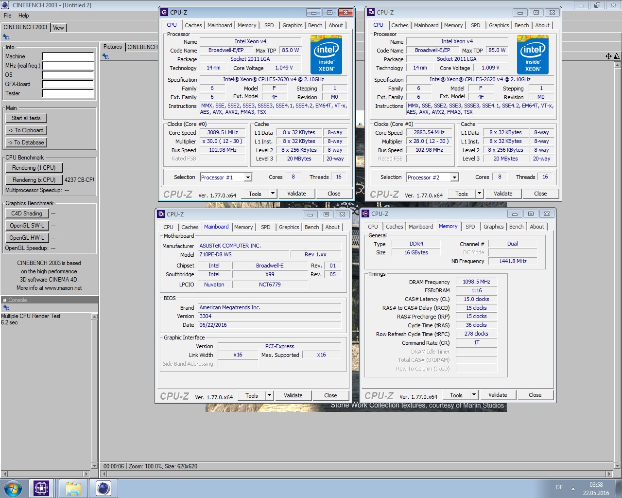Click Start all tests button
The width and height of the screenshot is (622, 498).
tap(26, 118)
